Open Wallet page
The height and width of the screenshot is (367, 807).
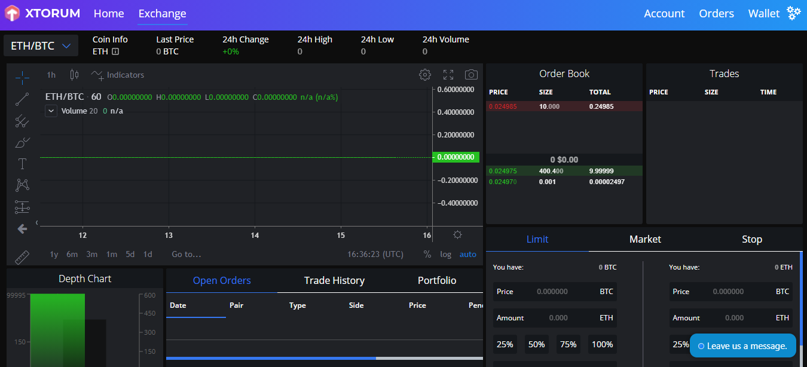pos(764,13)
